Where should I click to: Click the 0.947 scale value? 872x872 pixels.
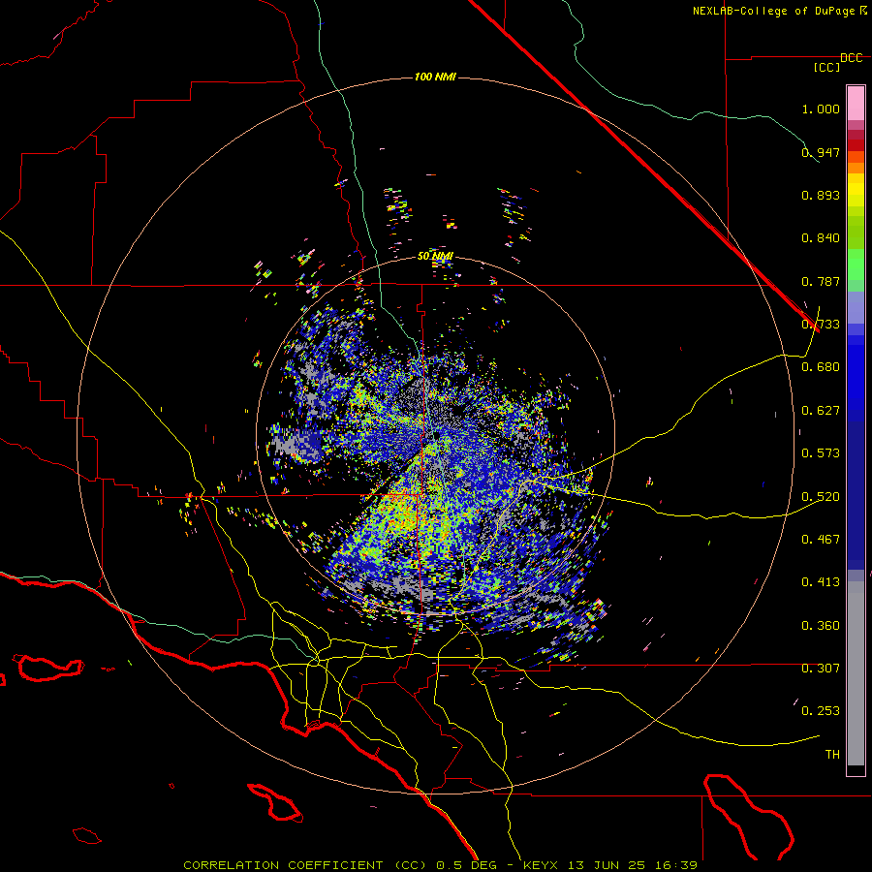coord(821,152)
